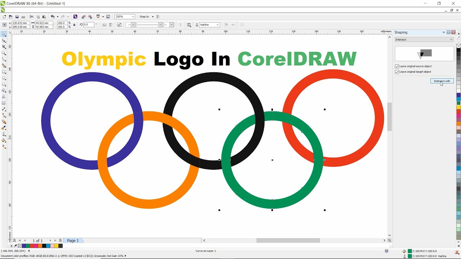
Task: Select the Pick tool in the toolbox
Action: pos(4,34)
